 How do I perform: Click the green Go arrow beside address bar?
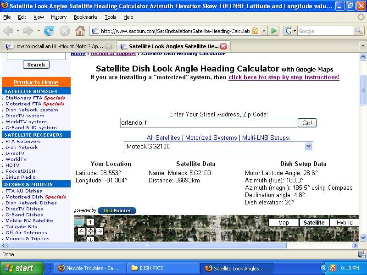tap(273, 31)
